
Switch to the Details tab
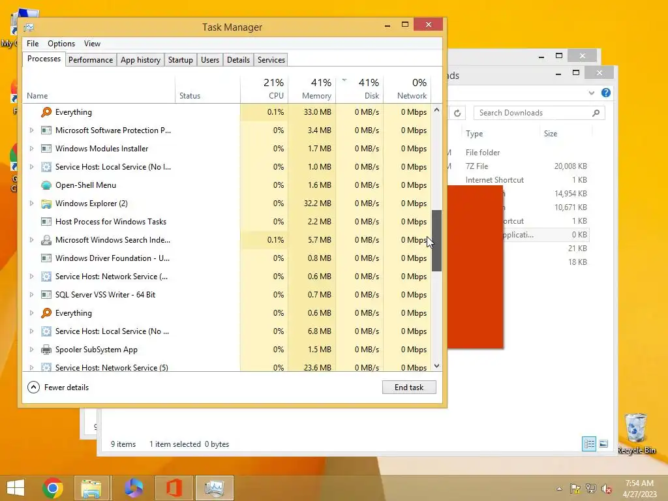pyautogui.click(x=238, y=59)
